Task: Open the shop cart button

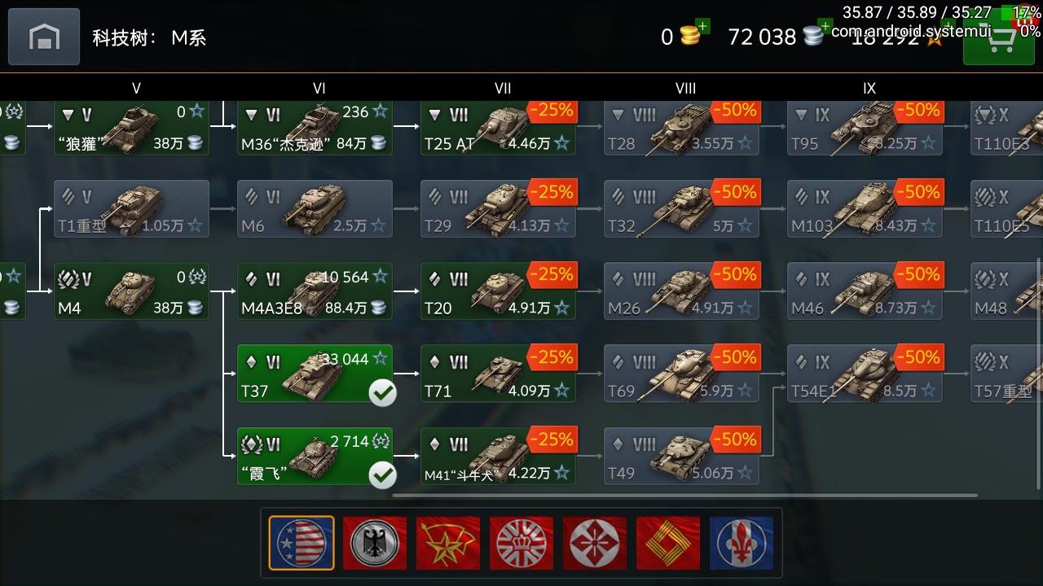Action: (x=1001, y=42)
